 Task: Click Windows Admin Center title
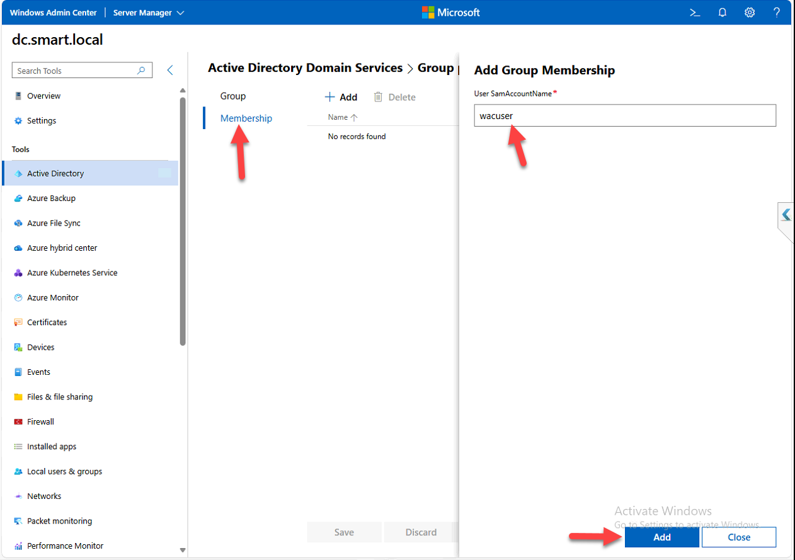point(54,13)
